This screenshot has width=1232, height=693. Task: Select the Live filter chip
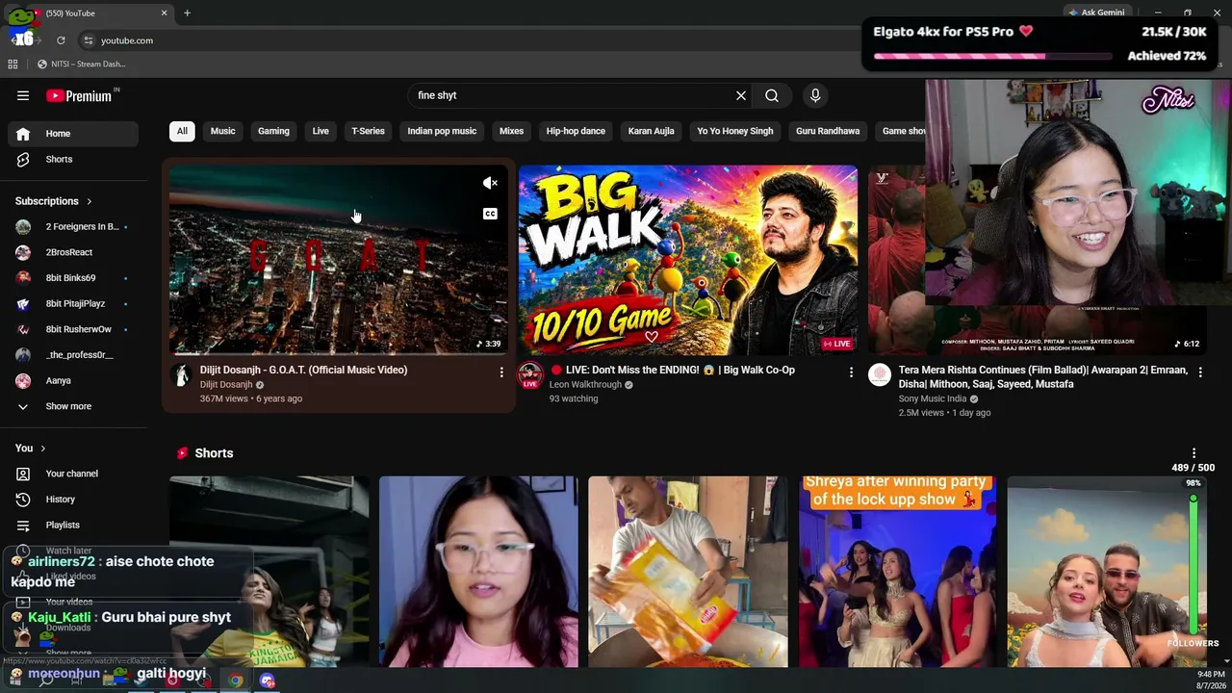tap(321, 131)
